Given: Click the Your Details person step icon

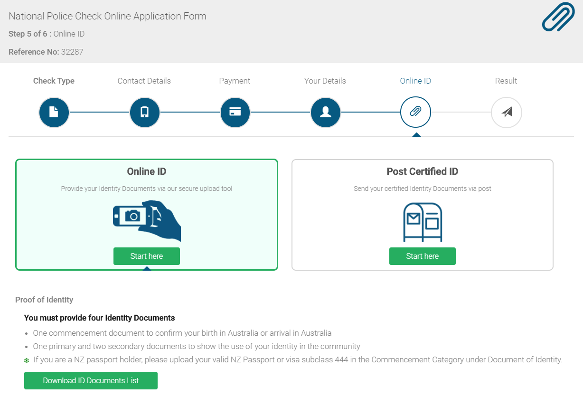Looking at the screenshot, I should click(x=326, y=113).
